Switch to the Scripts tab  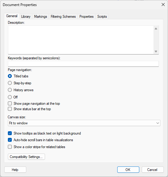point(102,17)
